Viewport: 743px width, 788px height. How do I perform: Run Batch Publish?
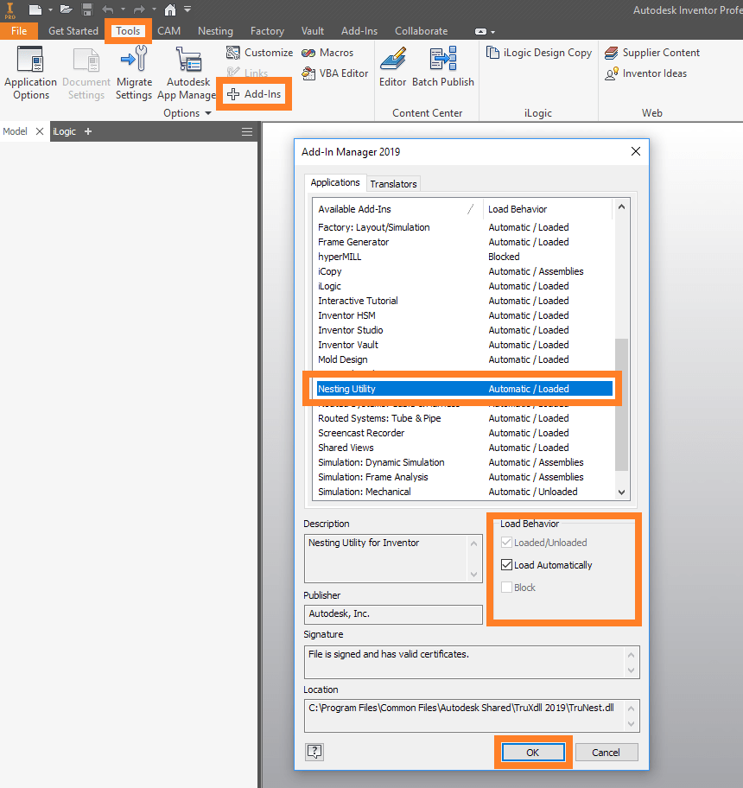(442, 67)
